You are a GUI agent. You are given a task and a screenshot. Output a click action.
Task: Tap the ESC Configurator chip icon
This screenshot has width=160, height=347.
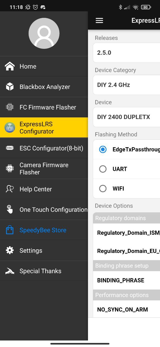[x=10, y=148]
